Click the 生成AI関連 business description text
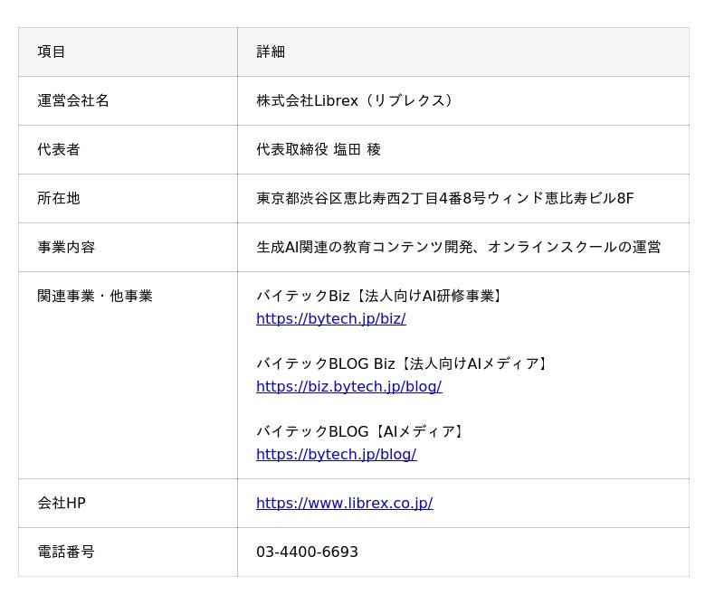 [458, 247]
